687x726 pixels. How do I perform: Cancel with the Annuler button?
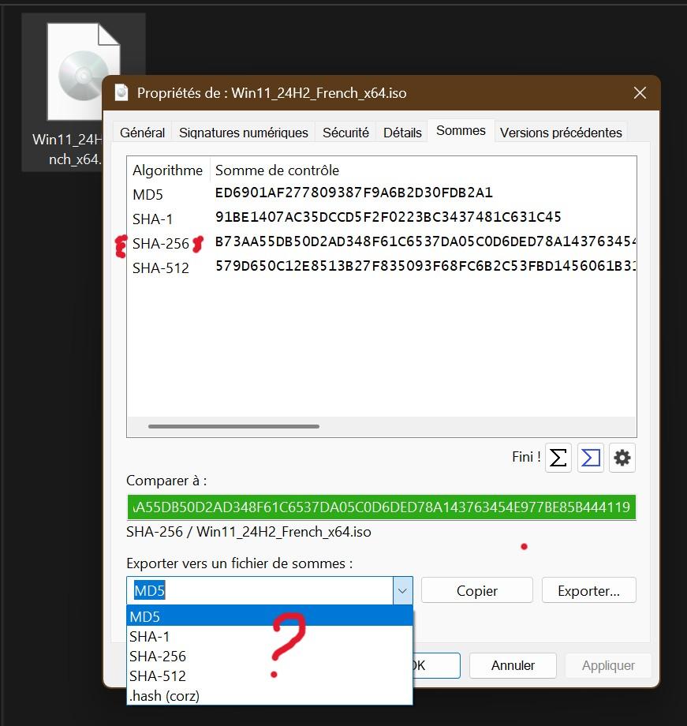[513, 665]
